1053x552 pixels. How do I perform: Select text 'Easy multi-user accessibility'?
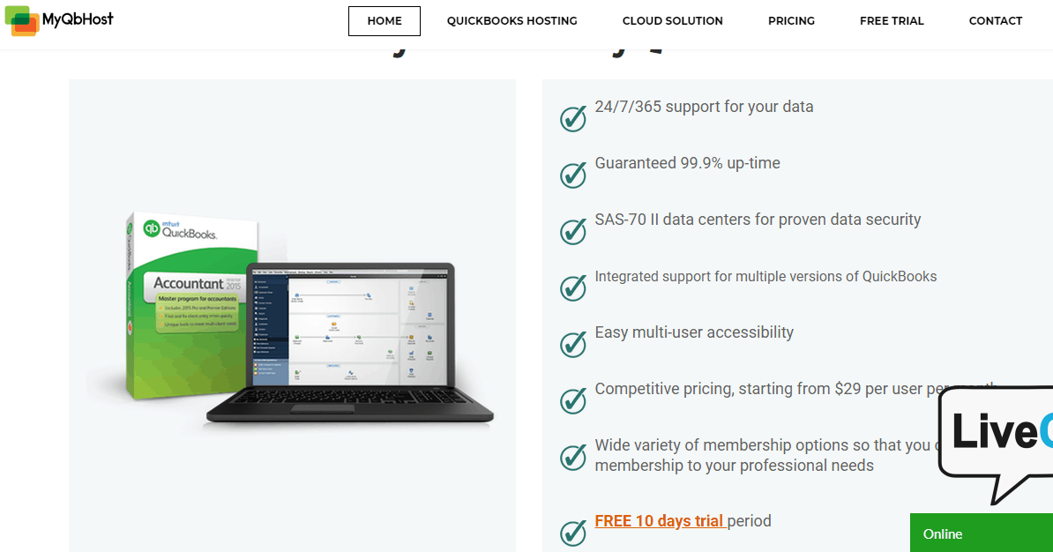[x=694, y=332]
